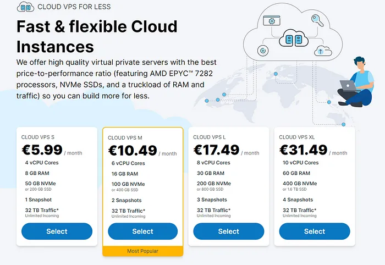Click the 200 GB NVMe option on the VPS L card
Viewport: 385px width, 265px height.
pos(214,183)
